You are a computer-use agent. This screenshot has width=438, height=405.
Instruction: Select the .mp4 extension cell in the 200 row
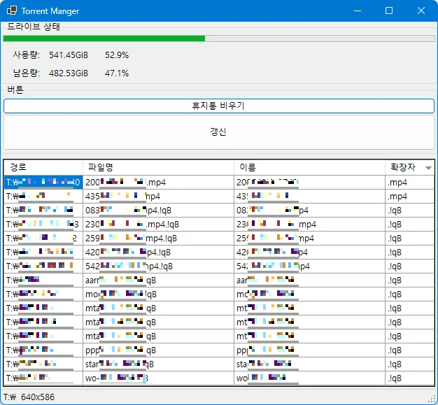(409, 183)
